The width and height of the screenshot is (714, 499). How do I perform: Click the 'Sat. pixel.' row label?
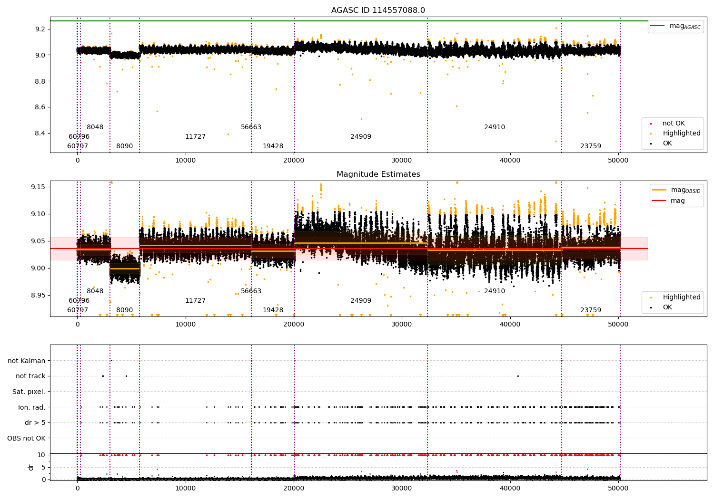(29, 392)
